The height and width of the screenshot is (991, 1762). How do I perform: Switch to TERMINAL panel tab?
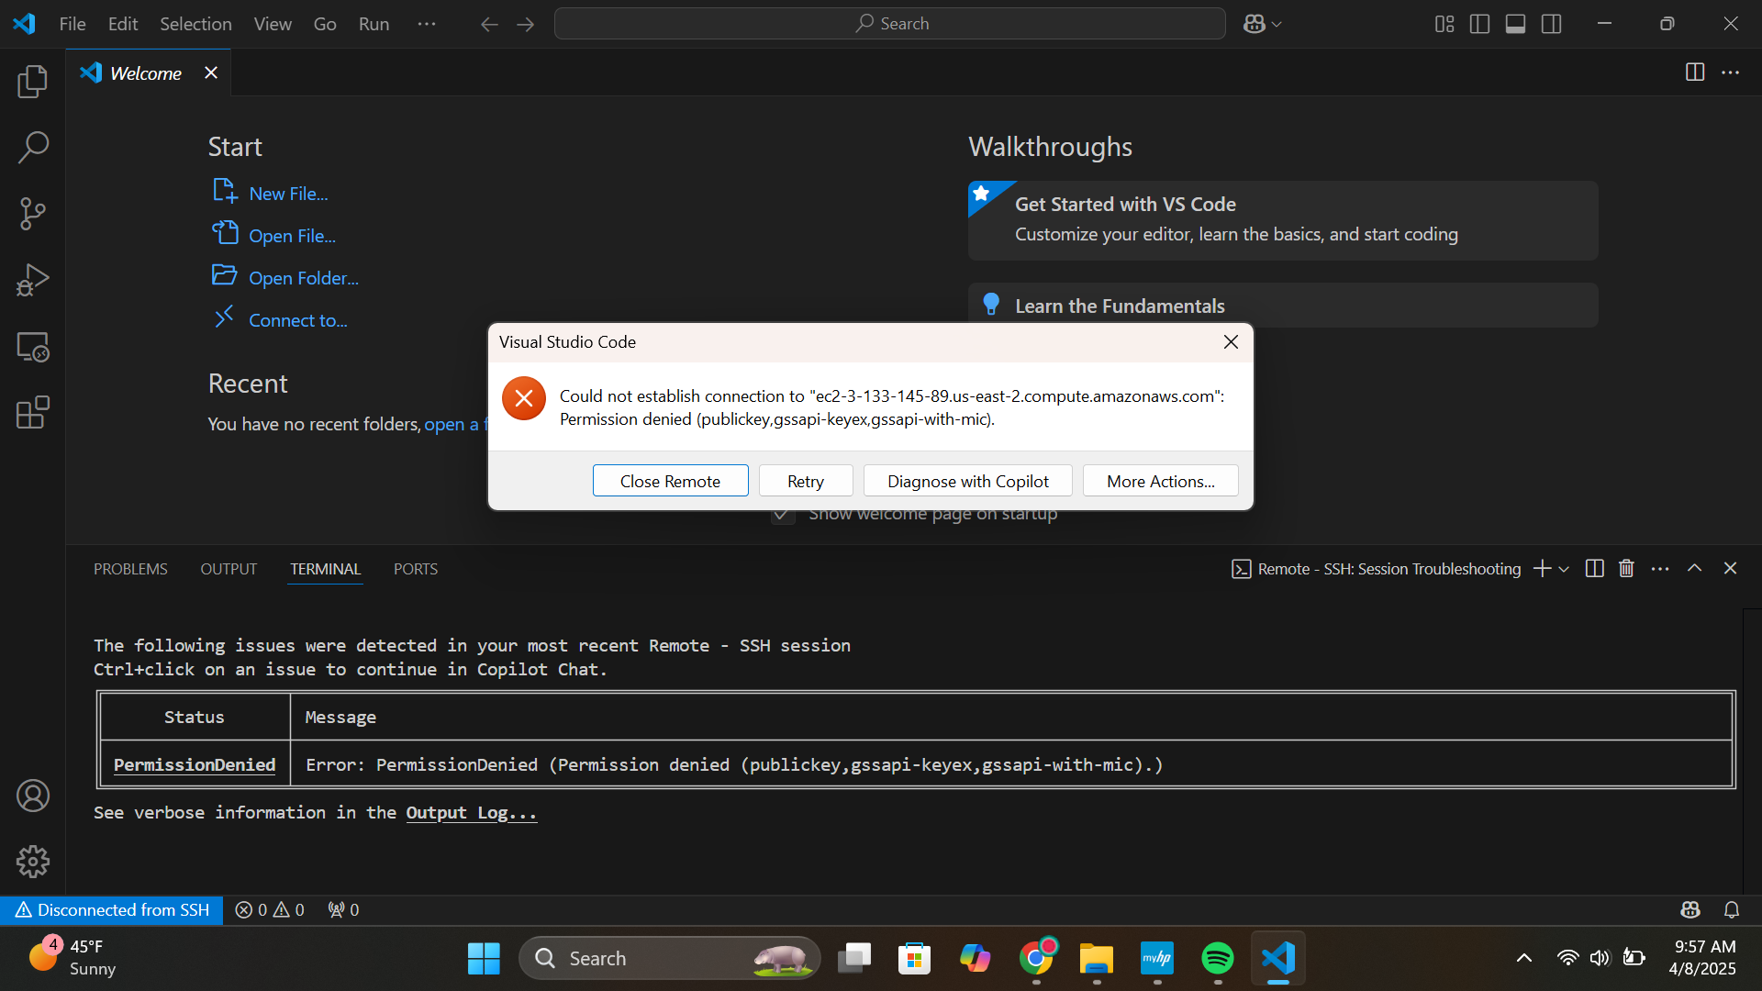(x=325, y=569)
